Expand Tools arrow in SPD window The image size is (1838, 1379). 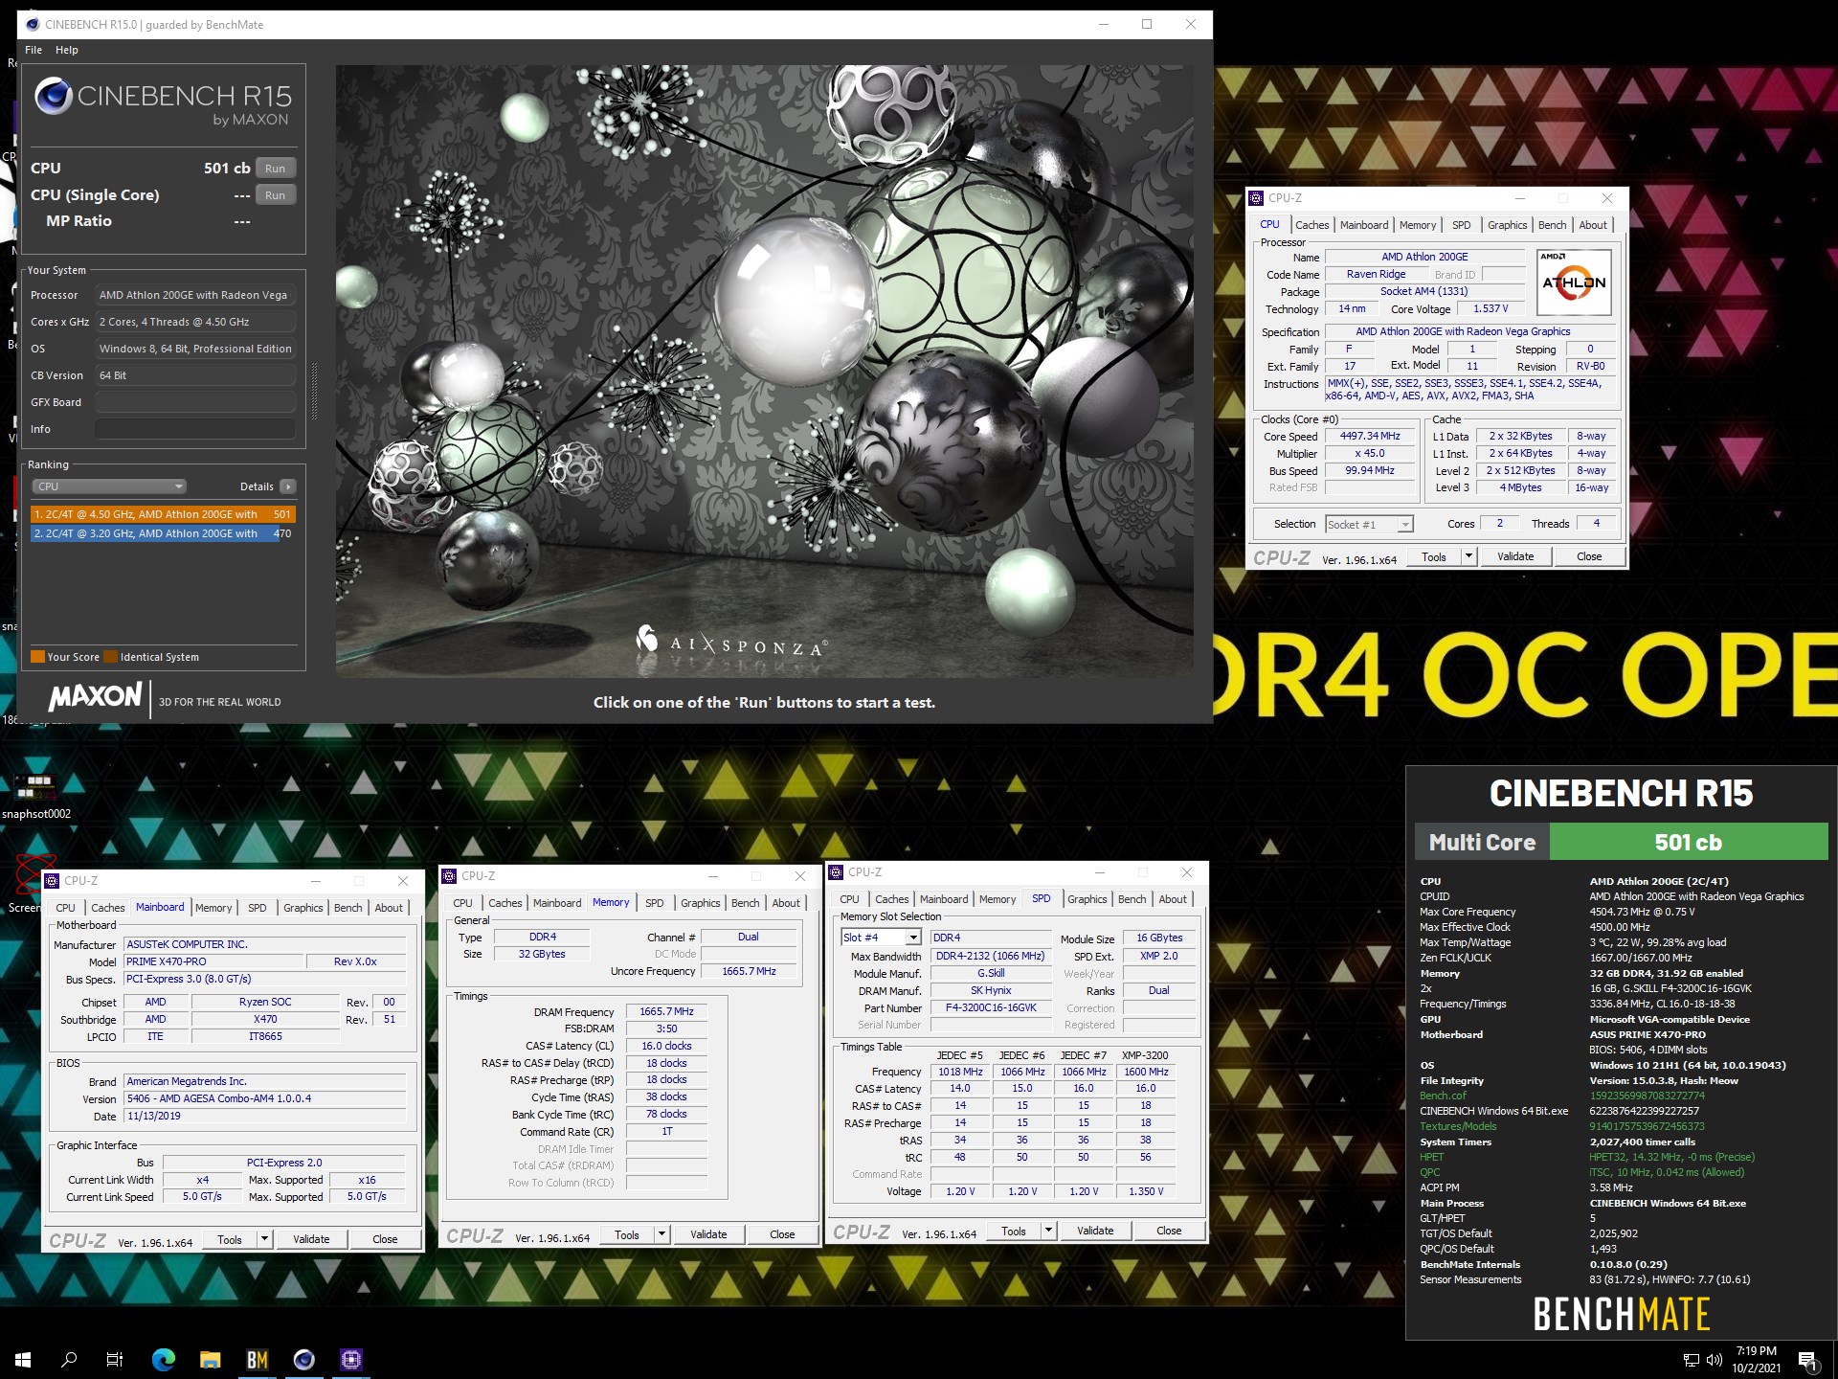click(x=1048, y=1231)
